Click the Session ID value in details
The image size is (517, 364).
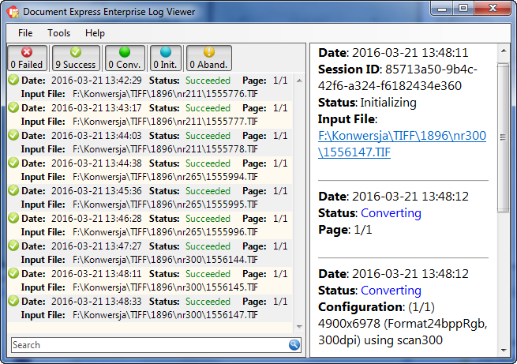pyautogui.click(x=398, y=77)
